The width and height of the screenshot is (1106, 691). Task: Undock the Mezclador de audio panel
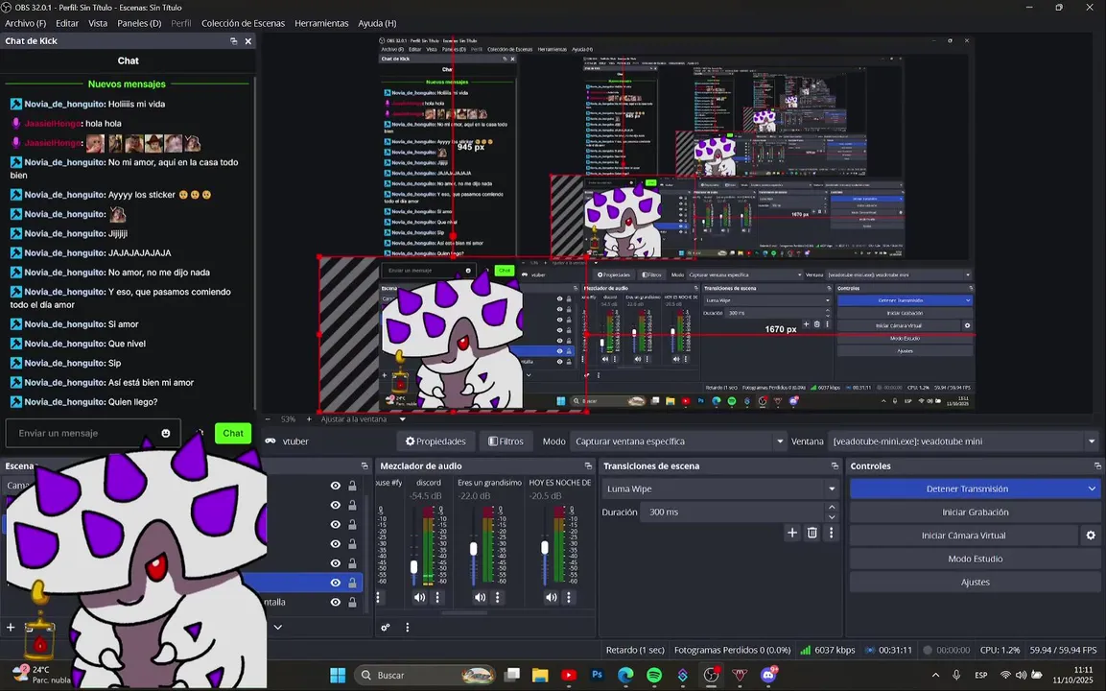(x=588, y=465)
